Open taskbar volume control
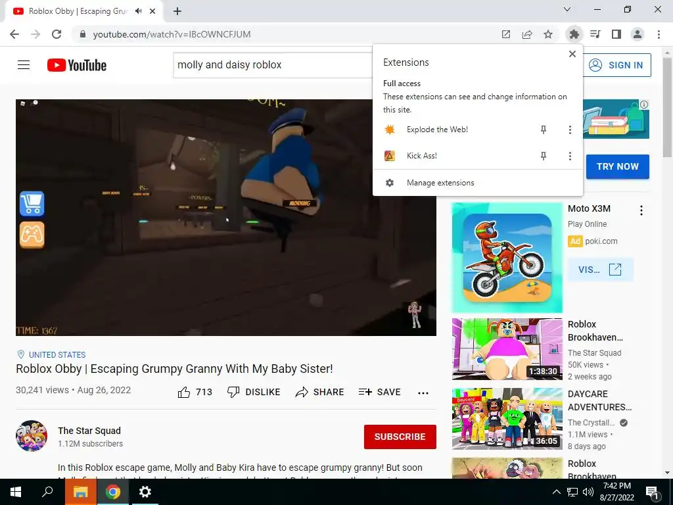This screenshot has width=673, height=505. click(x=588, y=492)
